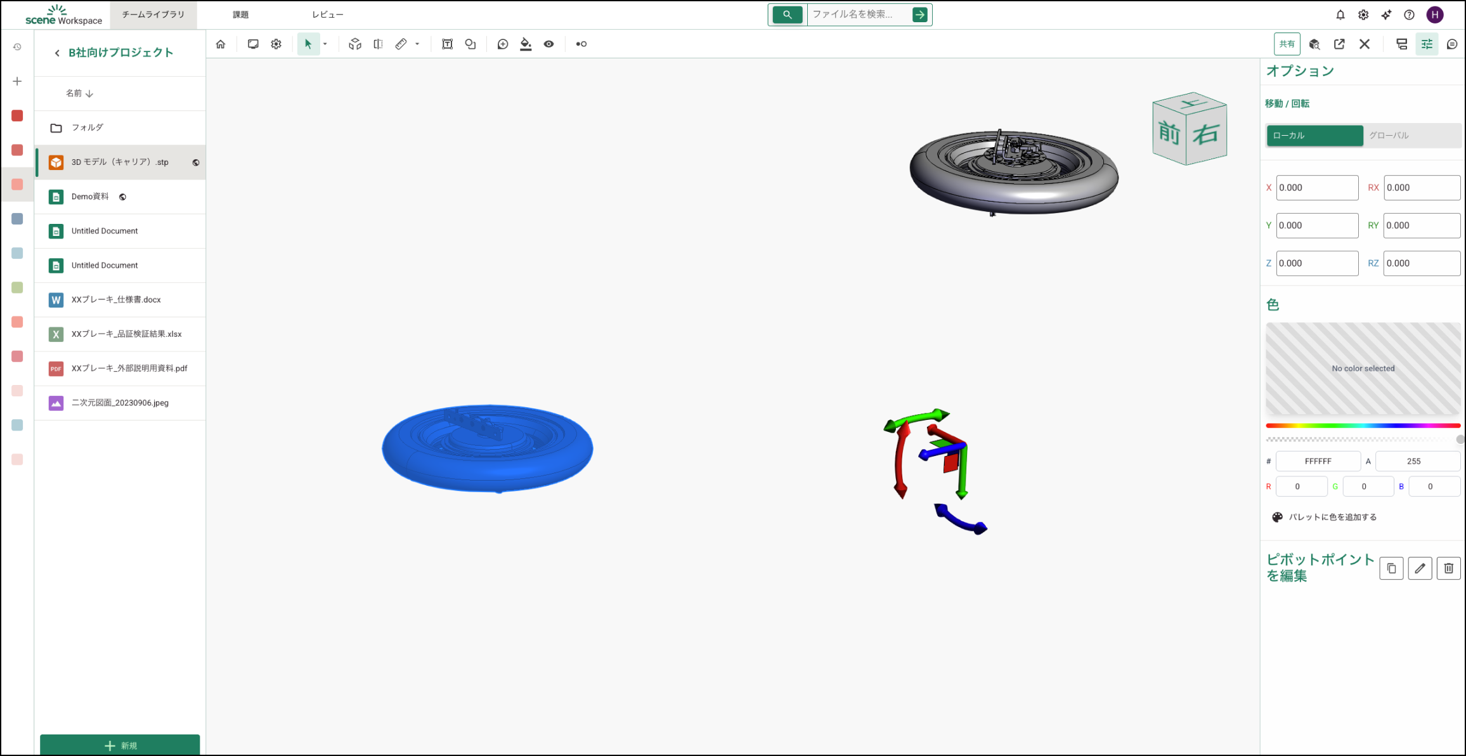1466x756 pixels.
Task: Toggle the eye visibility tool
Action: point(549,44)
